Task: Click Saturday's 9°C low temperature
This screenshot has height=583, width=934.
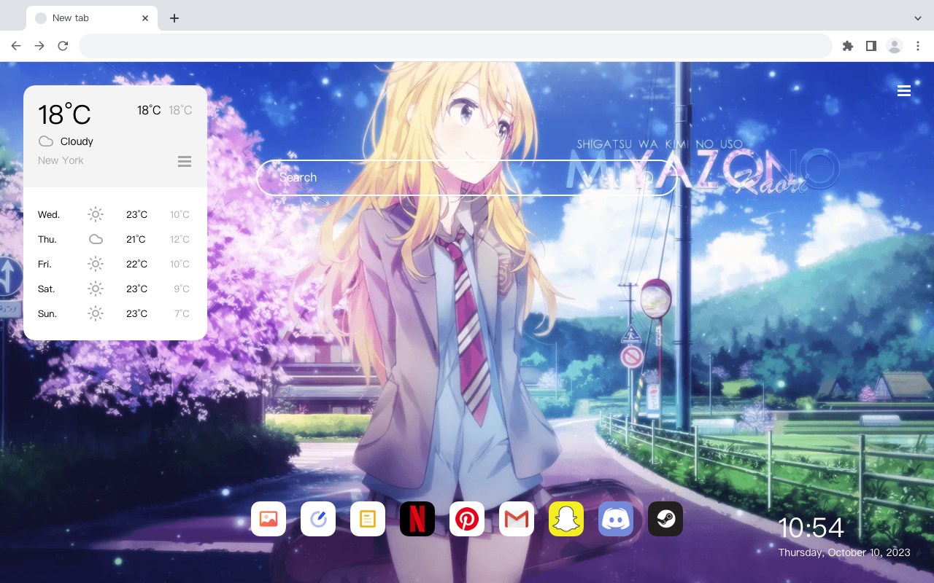Action: (182, 289)
